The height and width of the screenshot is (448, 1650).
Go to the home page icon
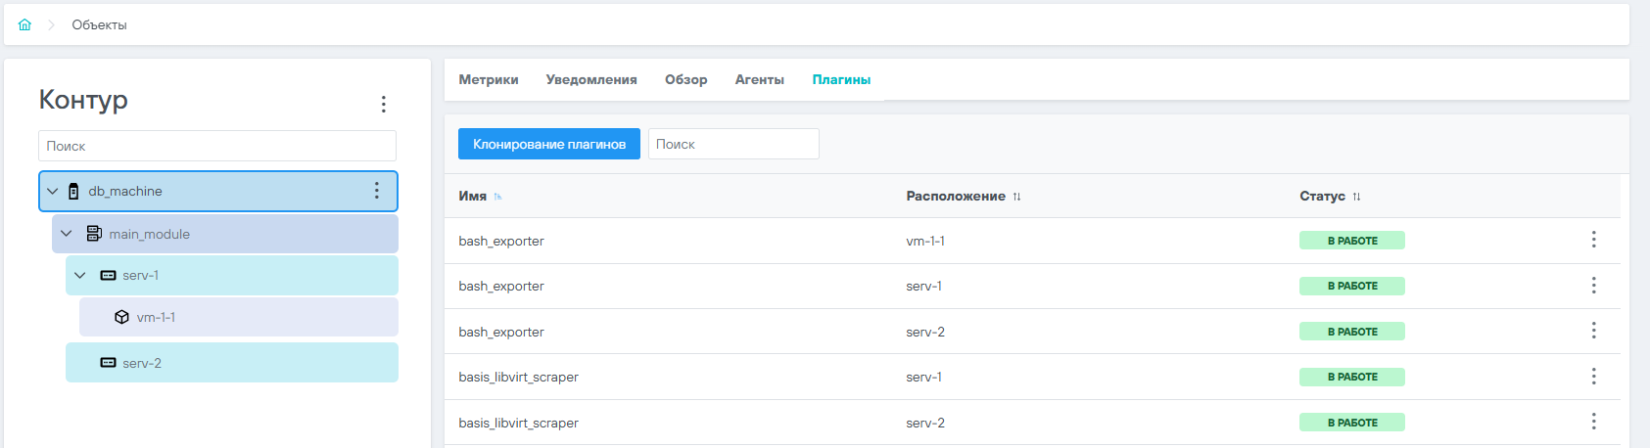coord(24,24)
